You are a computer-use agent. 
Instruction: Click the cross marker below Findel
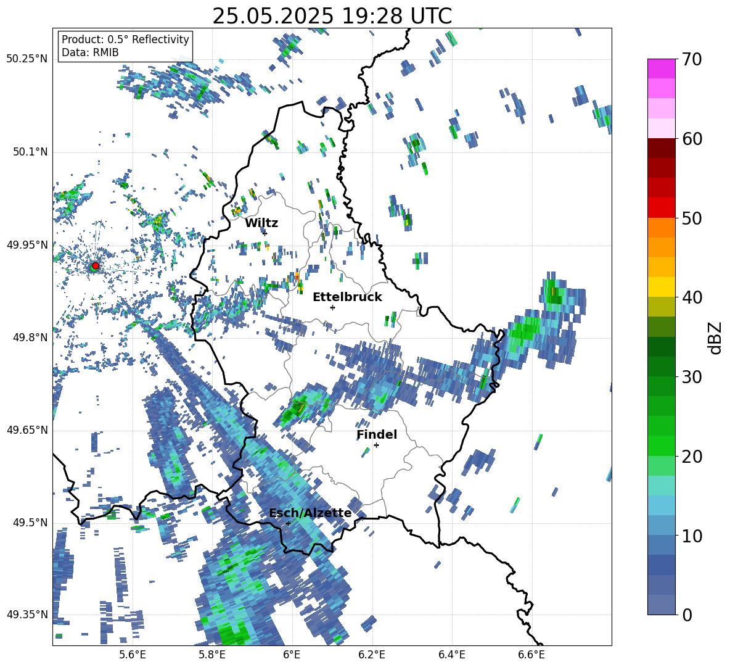(x=376, y=445)
